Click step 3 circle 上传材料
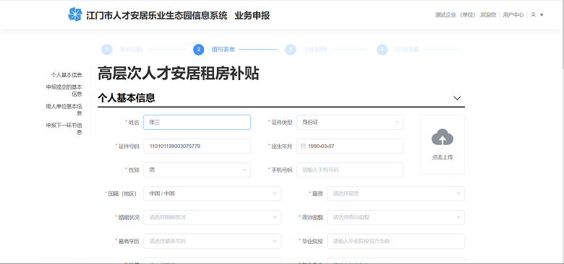 (290, 50)
